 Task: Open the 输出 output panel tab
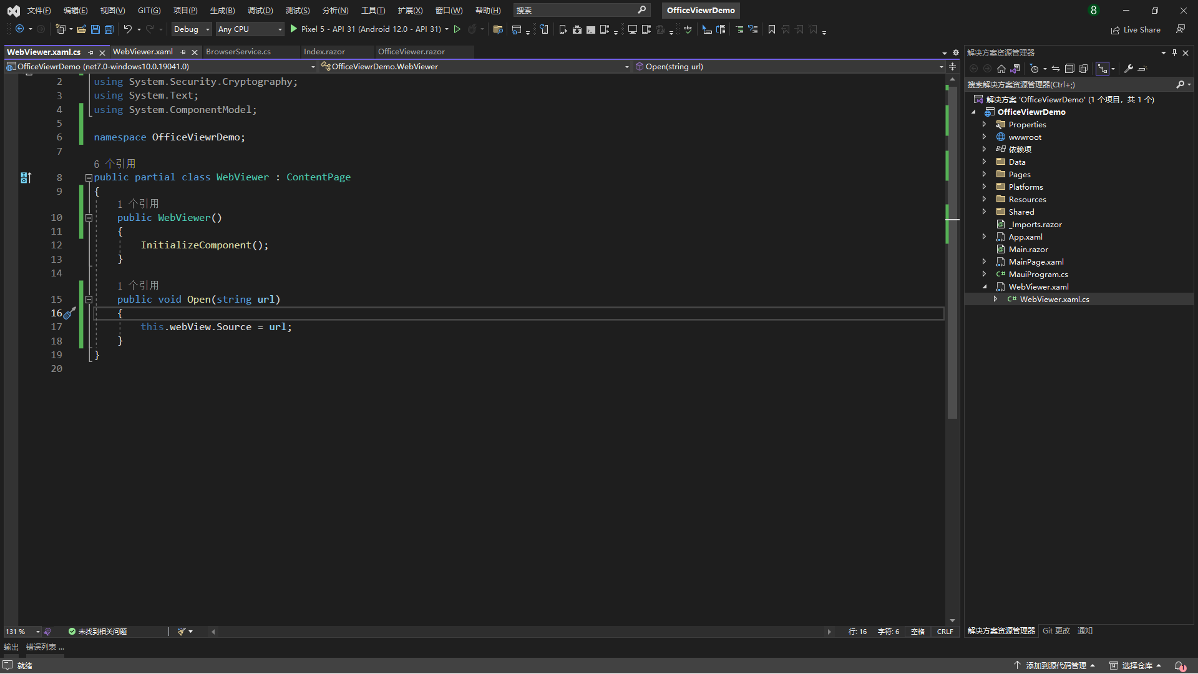(x=11, y=647)
